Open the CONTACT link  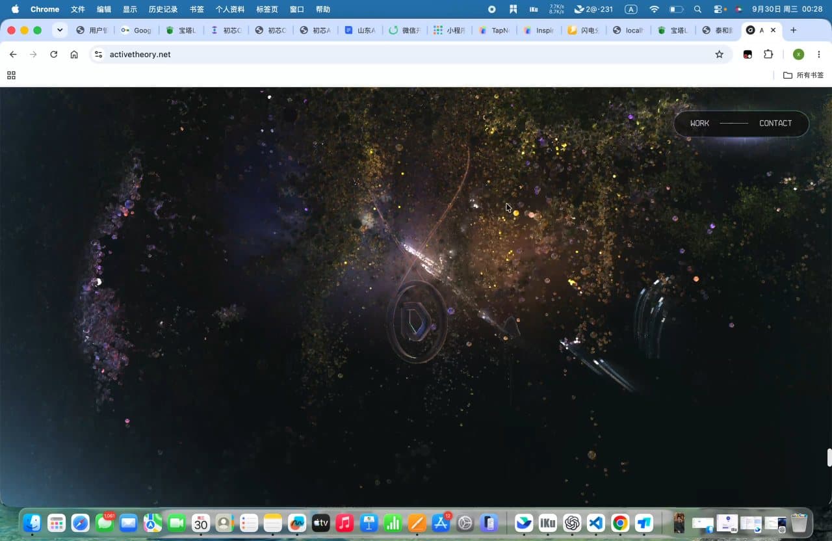tap(775, 123)
